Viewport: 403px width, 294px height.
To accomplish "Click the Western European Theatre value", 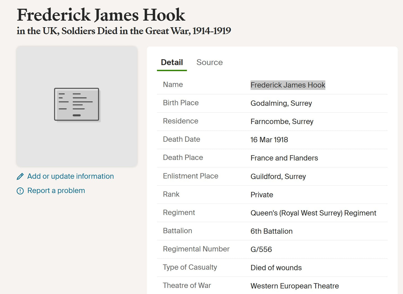I will [x=295, y=286].
